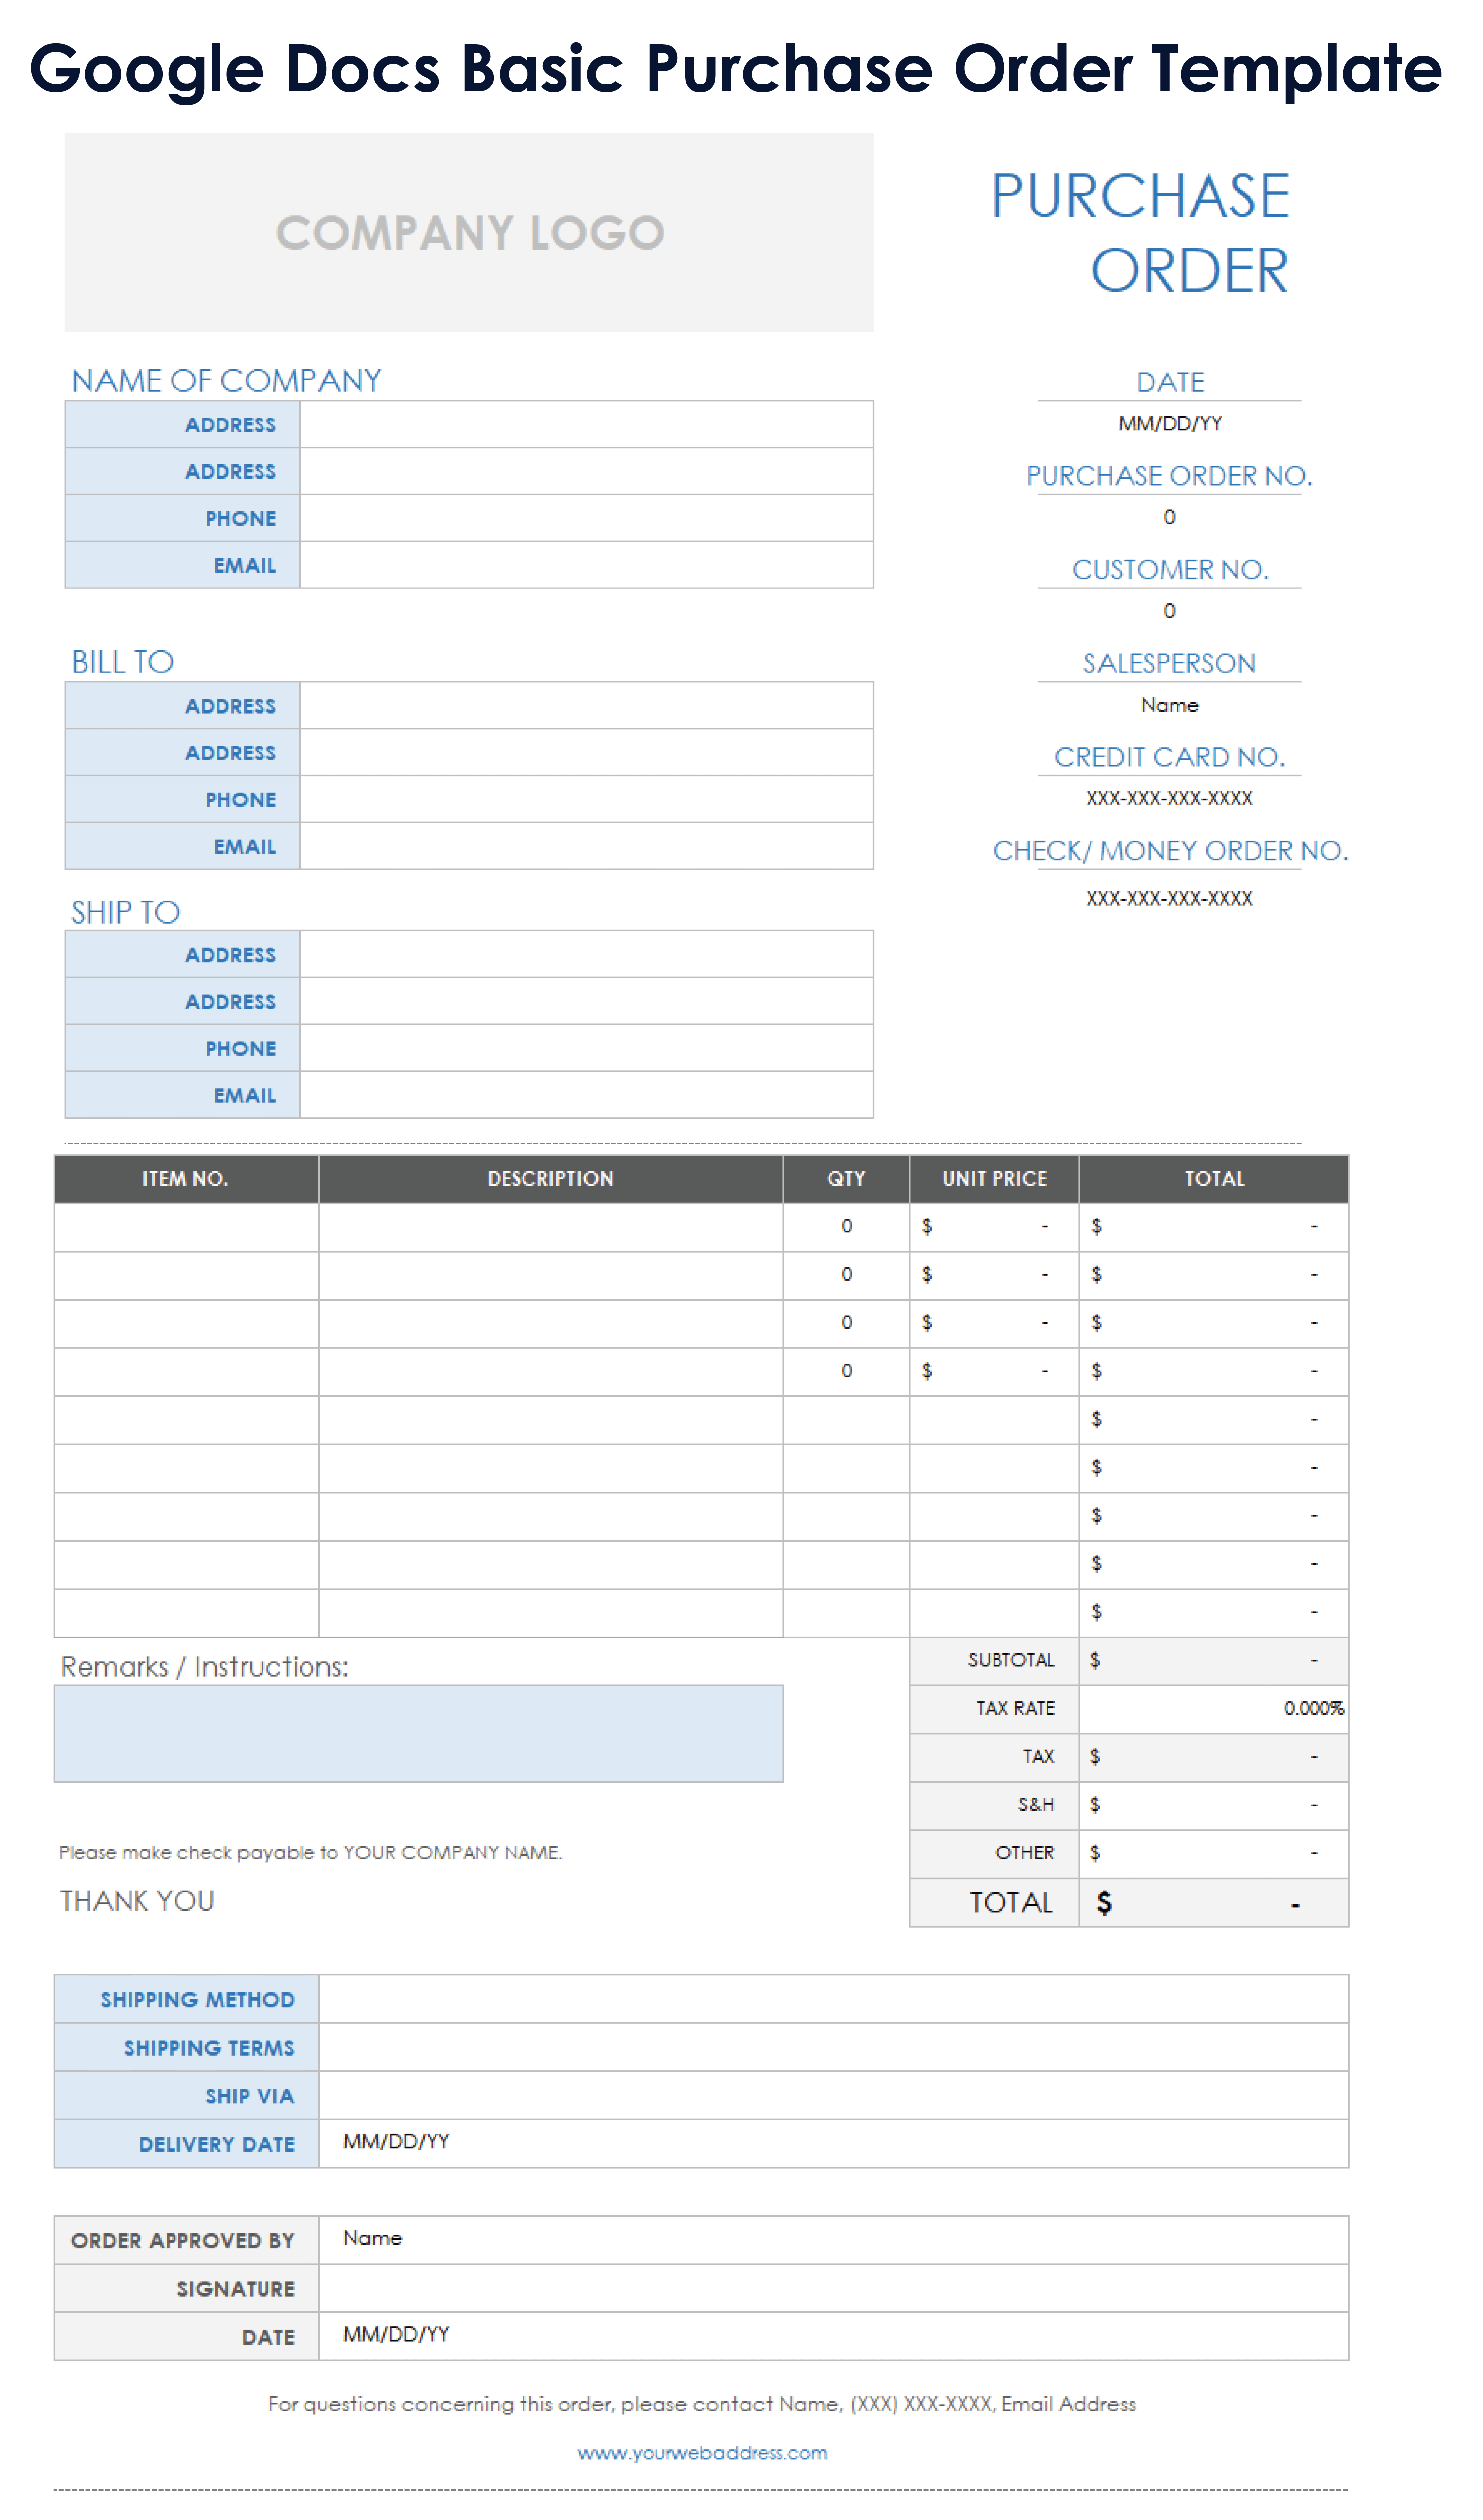Click the UNIT PRICE column header
The image size is (1483, 2520).
tap(994, 1179)
